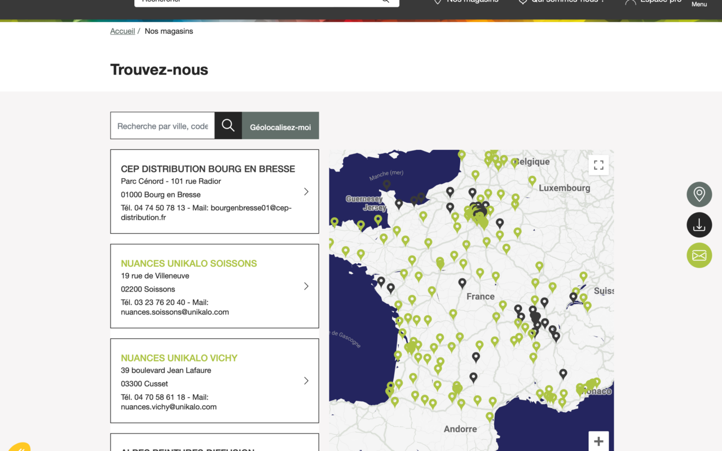Image resolution: width=722 pixels, height=451 pixels.
Task: Open NUANCES UNIKALO SOISSONS store title
Action: point(189,263)
